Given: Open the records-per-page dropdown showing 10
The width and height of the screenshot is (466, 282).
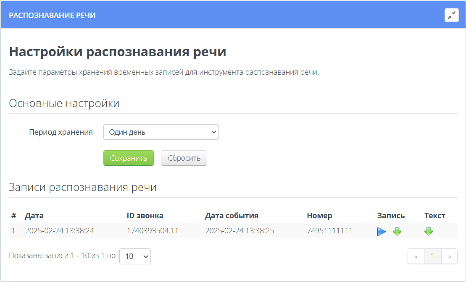Looking at the screenshot, I should point(135,256).
